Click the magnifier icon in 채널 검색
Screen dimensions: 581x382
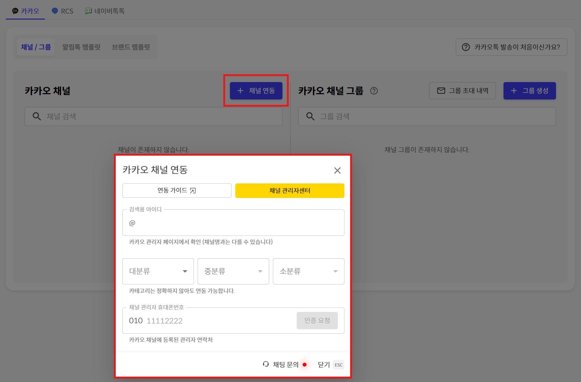37,116
